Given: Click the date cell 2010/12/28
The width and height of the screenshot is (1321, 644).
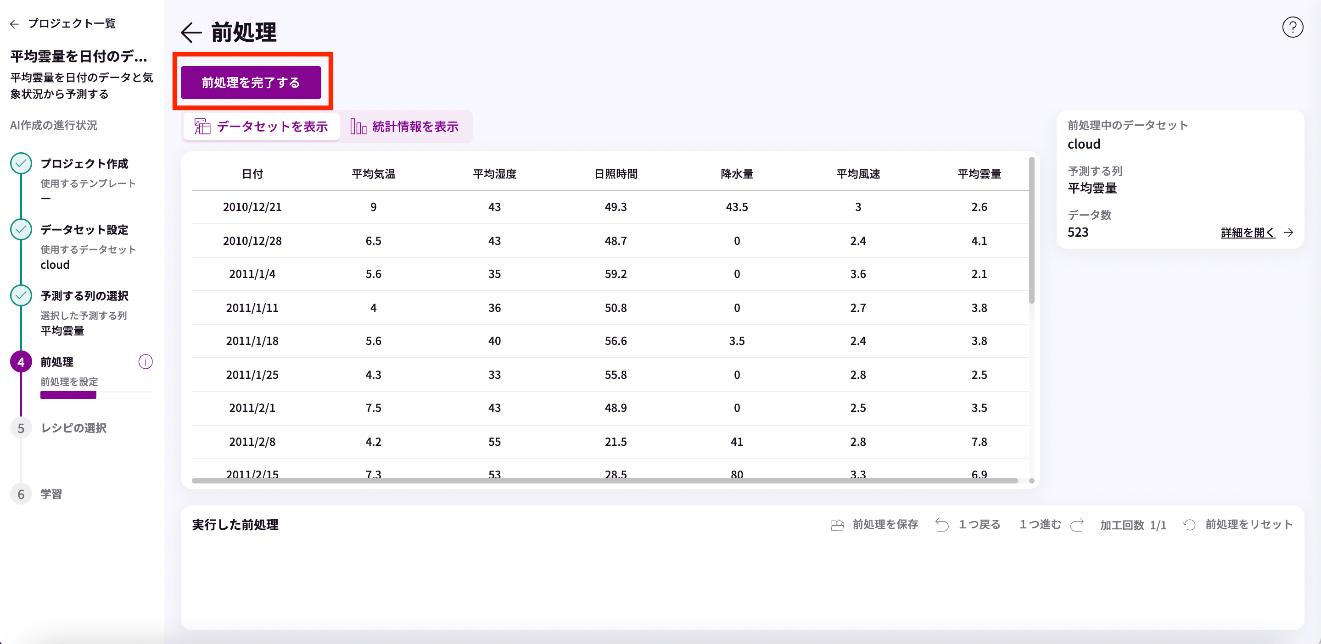Looking at the screenshot, I should (252, 241).
